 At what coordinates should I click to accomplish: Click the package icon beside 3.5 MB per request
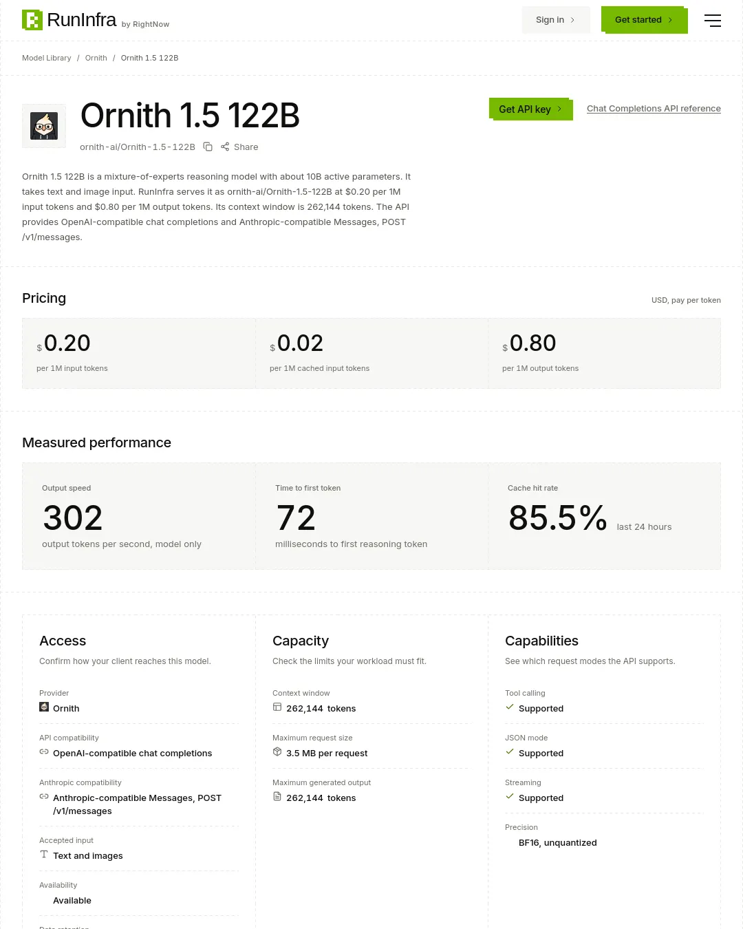[x=277, y=752]
